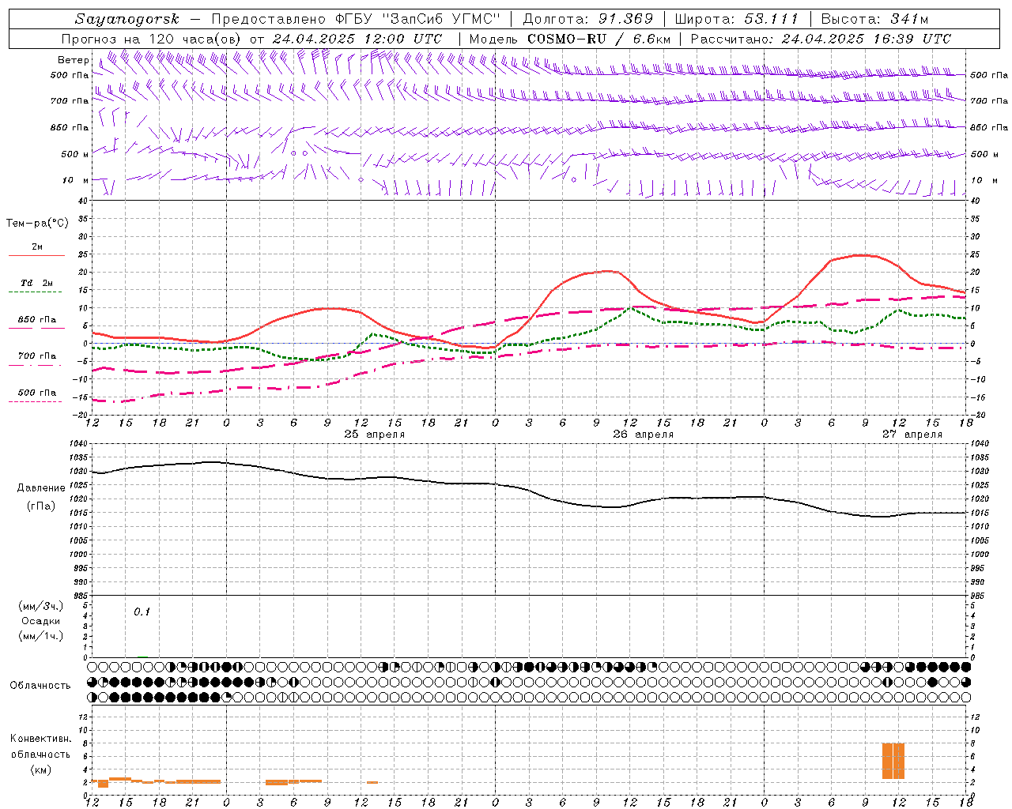Click the '850 гПа' wind level label on the left side
The image size is (1012, 809).
click(70, 127)
